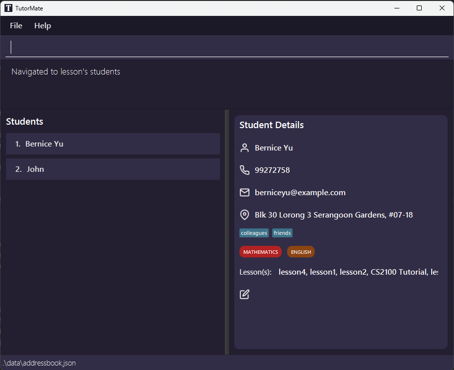Click the vertical divider between the panels
The height and width of the screenshot is (370, 454).
point(227,232)
